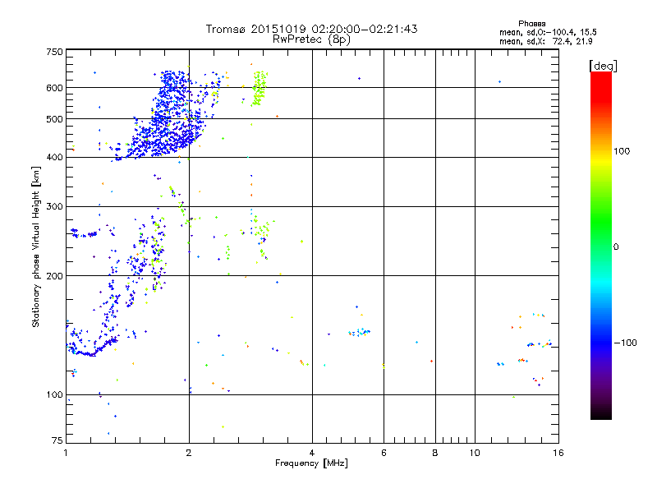Click the 'mean, sd,X: 72.4, 21.9' statistics line
This screenshot has width=657, height=493.
click(545, 41)
